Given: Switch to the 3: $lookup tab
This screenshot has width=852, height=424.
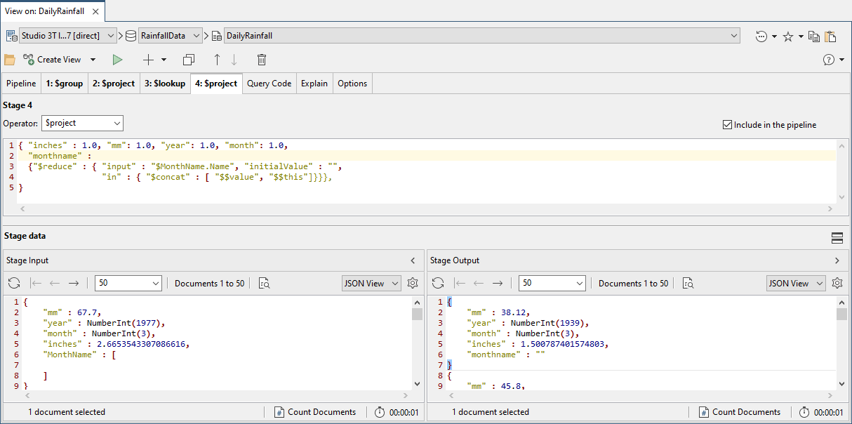Looking at the screenshot, I should click(165, 83).
